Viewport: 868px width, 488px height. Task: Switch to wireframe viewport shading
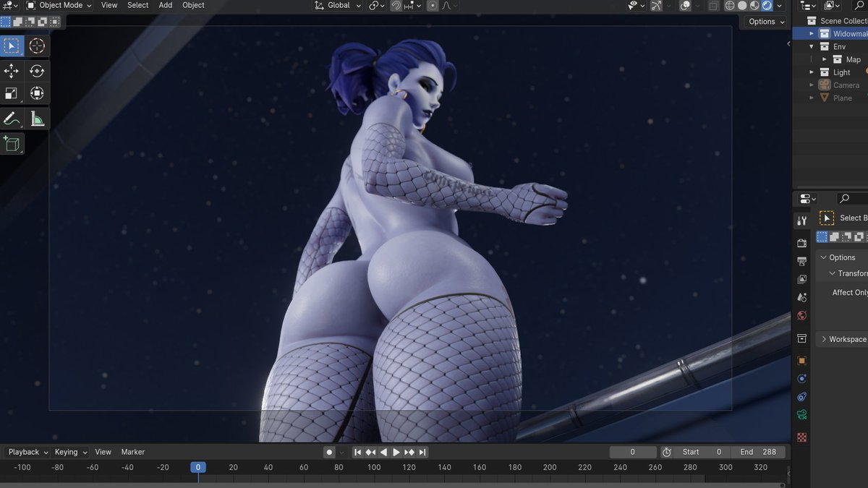tap(730, 5)
